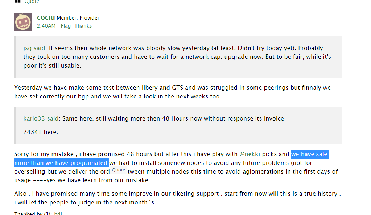371x215 pixels.
Task: Open the cociu username profile link
Action: (46, 17)
